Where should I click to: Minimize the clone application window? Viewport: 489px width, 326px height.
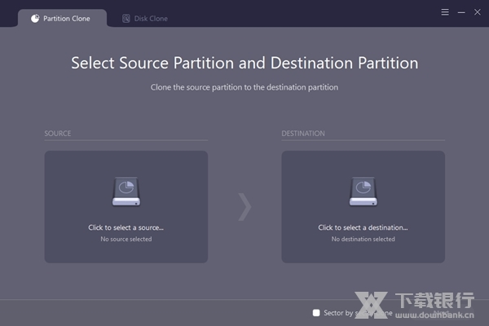click(x=461, y=12)
